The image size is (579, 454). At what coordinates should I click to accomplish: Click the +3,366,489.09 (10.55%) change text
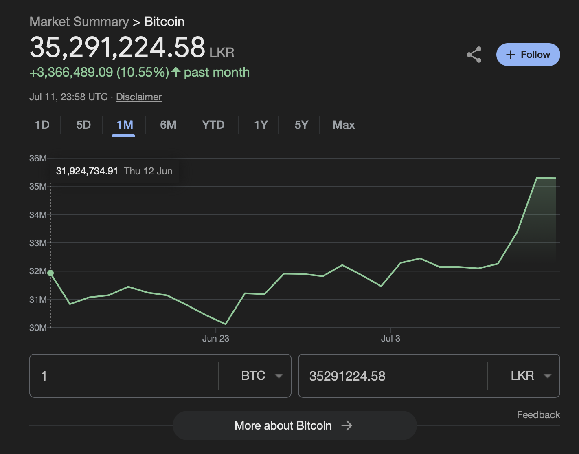(99, 72)
